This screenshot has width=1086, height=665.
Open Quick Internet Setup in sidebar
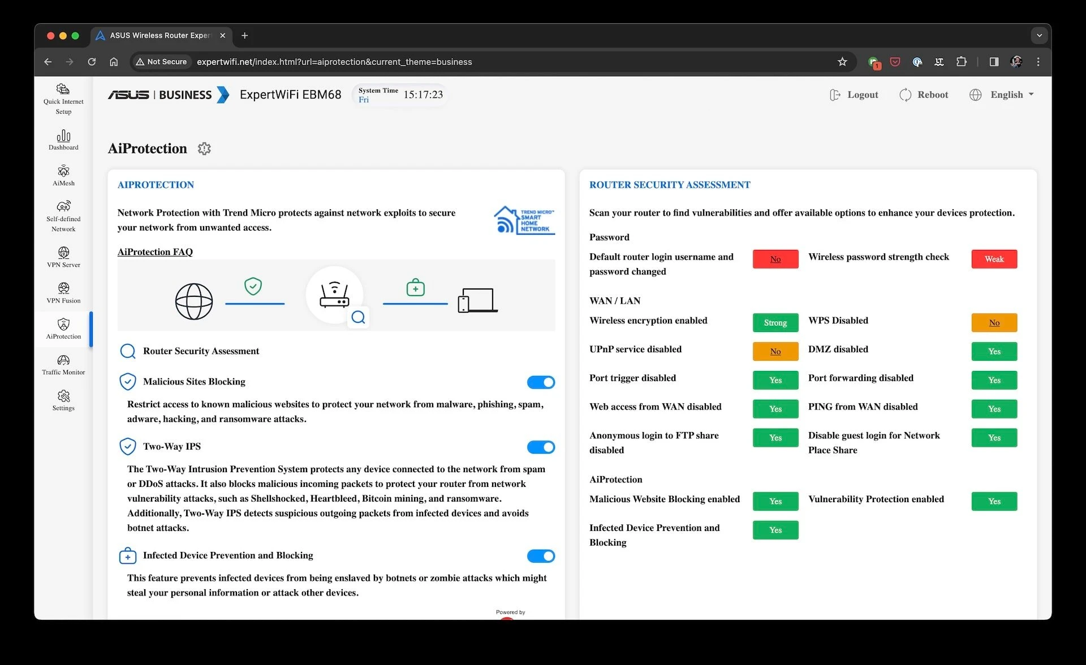point(63,99)
